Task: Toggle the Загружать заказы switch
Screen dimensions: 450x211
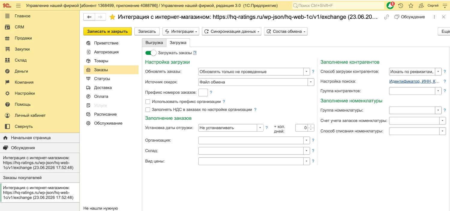Action: pyautogui.click(x=151, y=53)
